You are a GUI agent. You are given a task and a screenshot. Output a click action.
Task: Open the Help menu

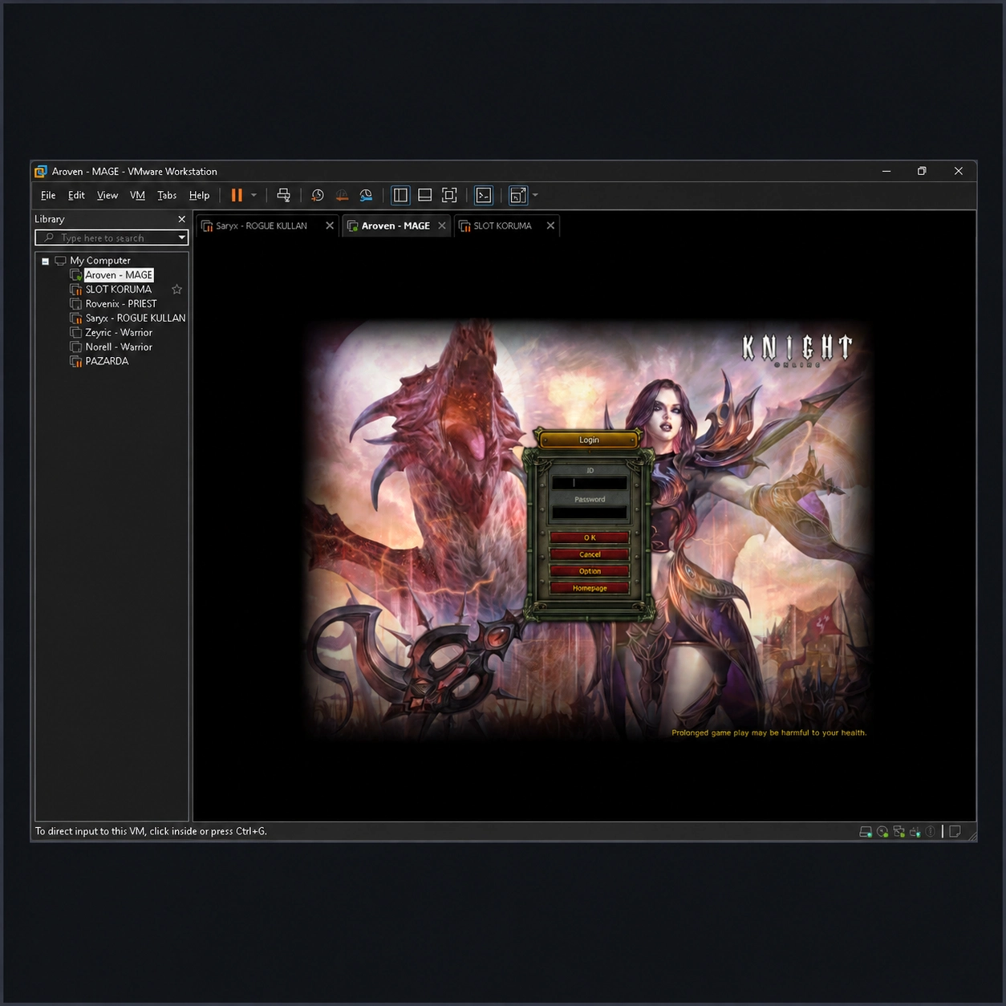tap(199, 195)
